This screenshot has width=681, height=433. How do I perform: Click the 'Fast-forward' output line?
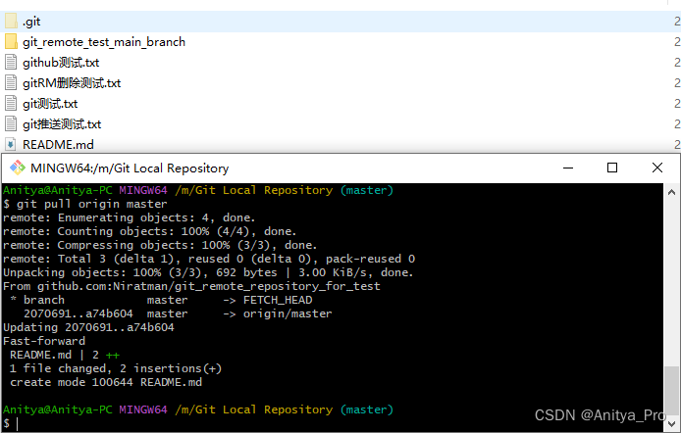(44, 341)
